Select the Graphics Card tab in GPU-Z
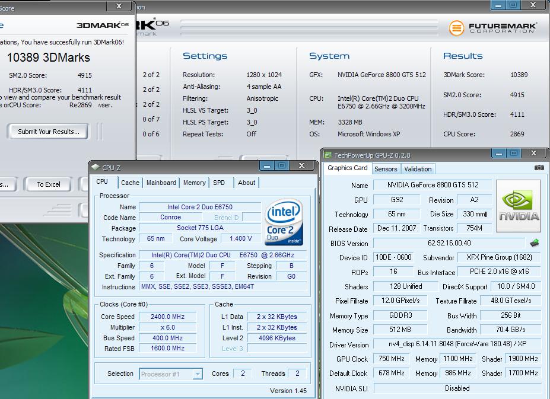This screenshot has height=399, width=550. [347, 168]
